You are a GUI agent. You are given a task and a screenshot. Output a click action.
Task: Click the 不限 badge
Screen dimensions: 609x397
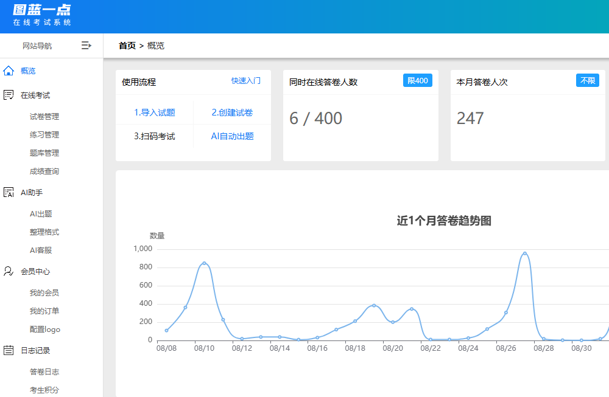coord(587,81)
